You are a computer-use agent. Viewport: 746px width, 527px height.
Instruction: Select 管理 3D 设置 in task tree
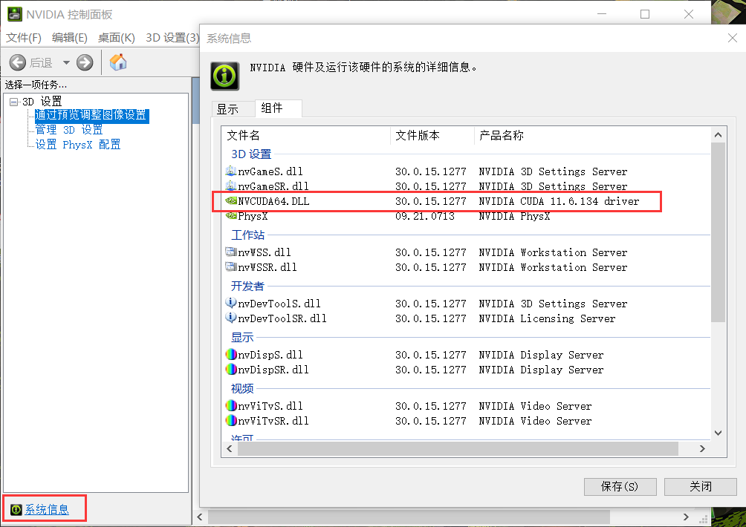69,130
